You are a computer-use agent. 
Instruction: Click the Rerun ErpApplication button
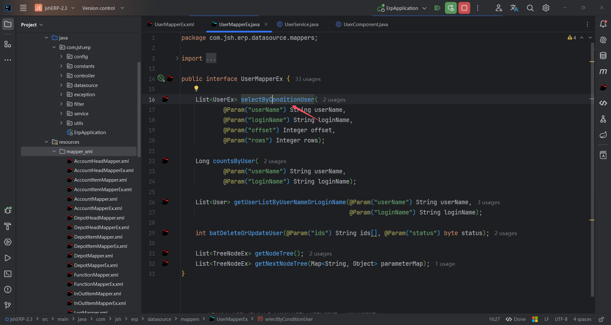(x=451, y=8)
